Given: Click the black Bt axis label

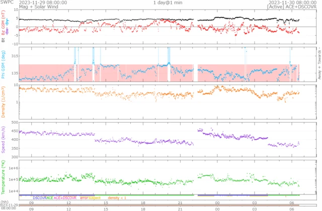Looking at the screenshot, I should click(x=3, y=40).
